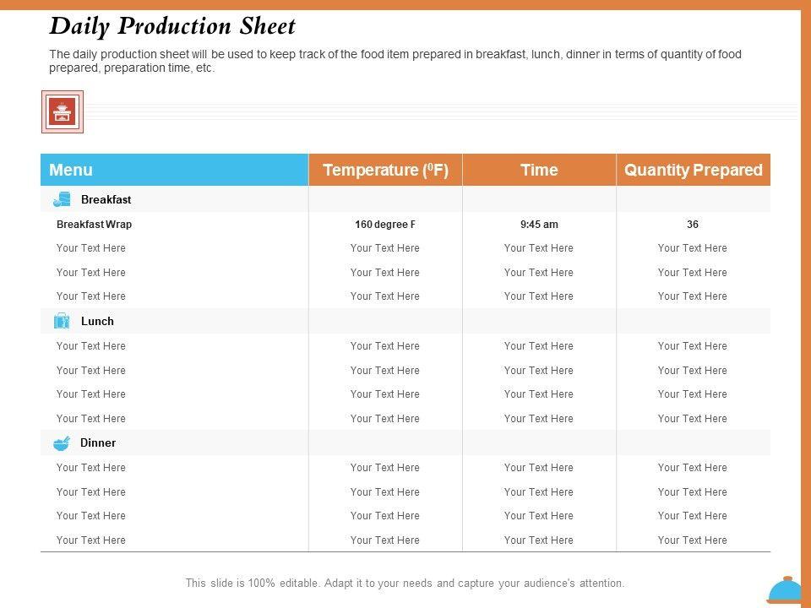Click the slide description paragraph text
811x608 pixels.
tap(395, 61)
